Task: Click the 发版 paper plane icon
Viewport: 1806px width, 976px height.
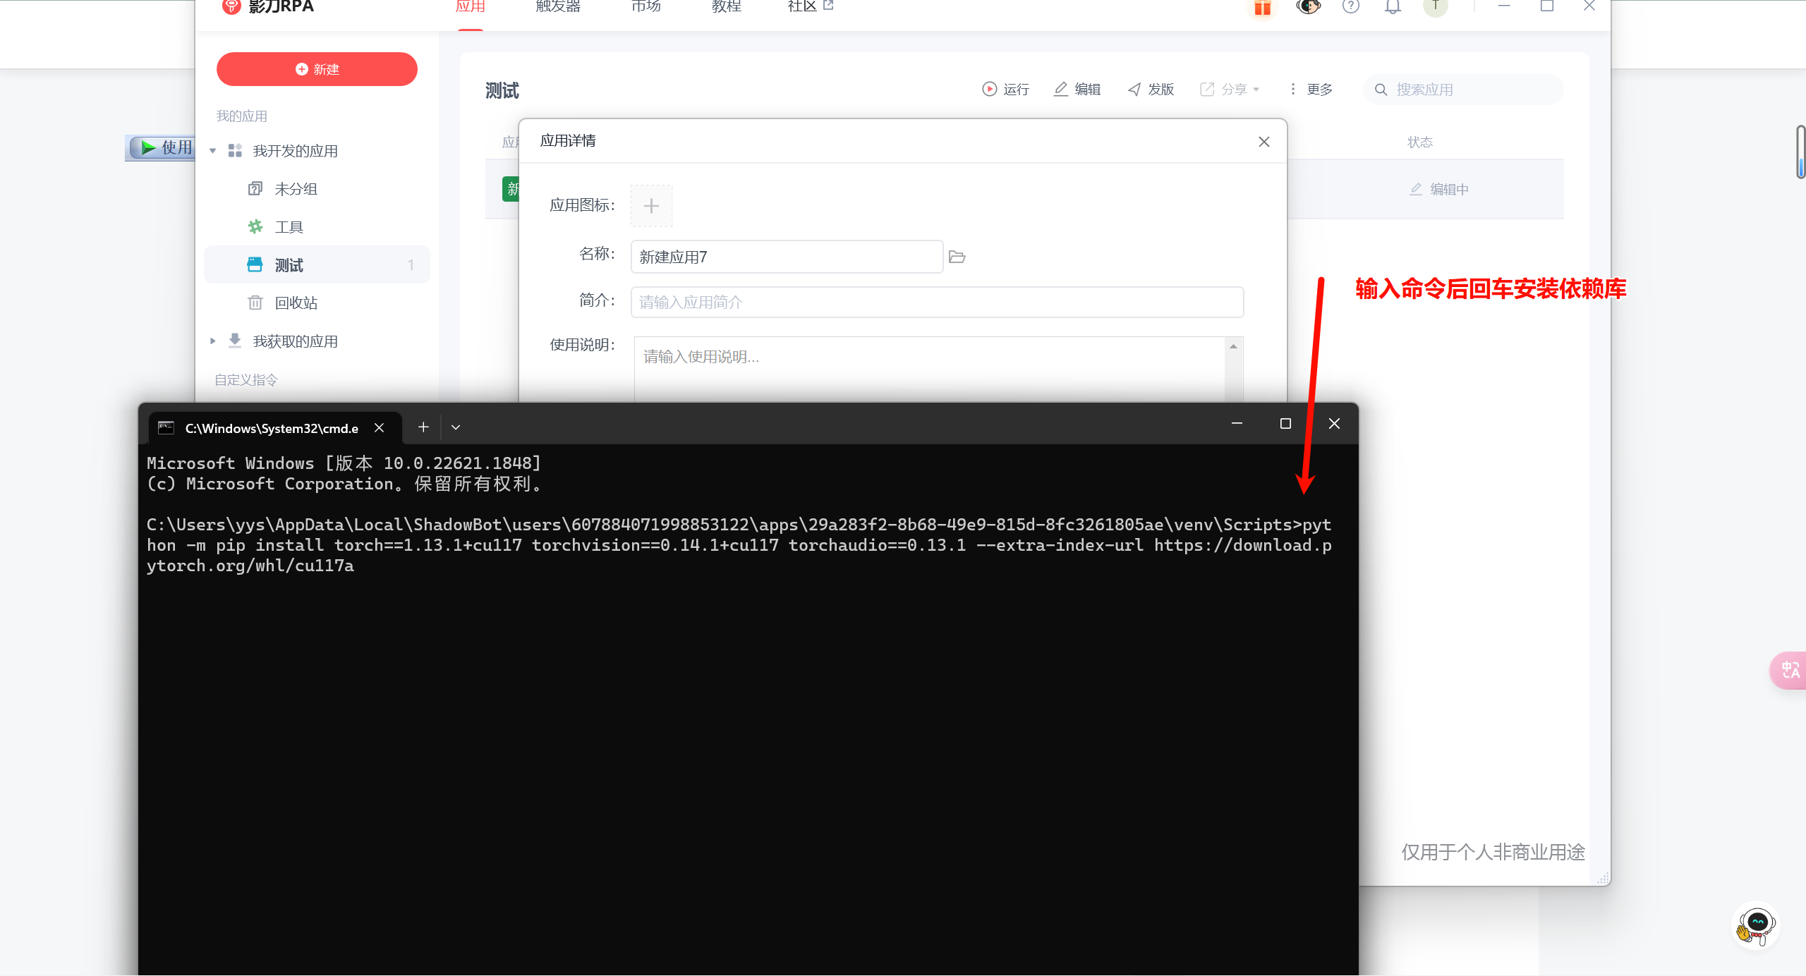Action: (1134, 89)
